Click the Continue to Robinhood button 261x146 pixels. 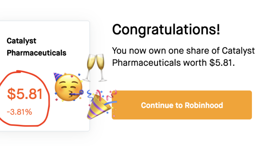[182, 105]
